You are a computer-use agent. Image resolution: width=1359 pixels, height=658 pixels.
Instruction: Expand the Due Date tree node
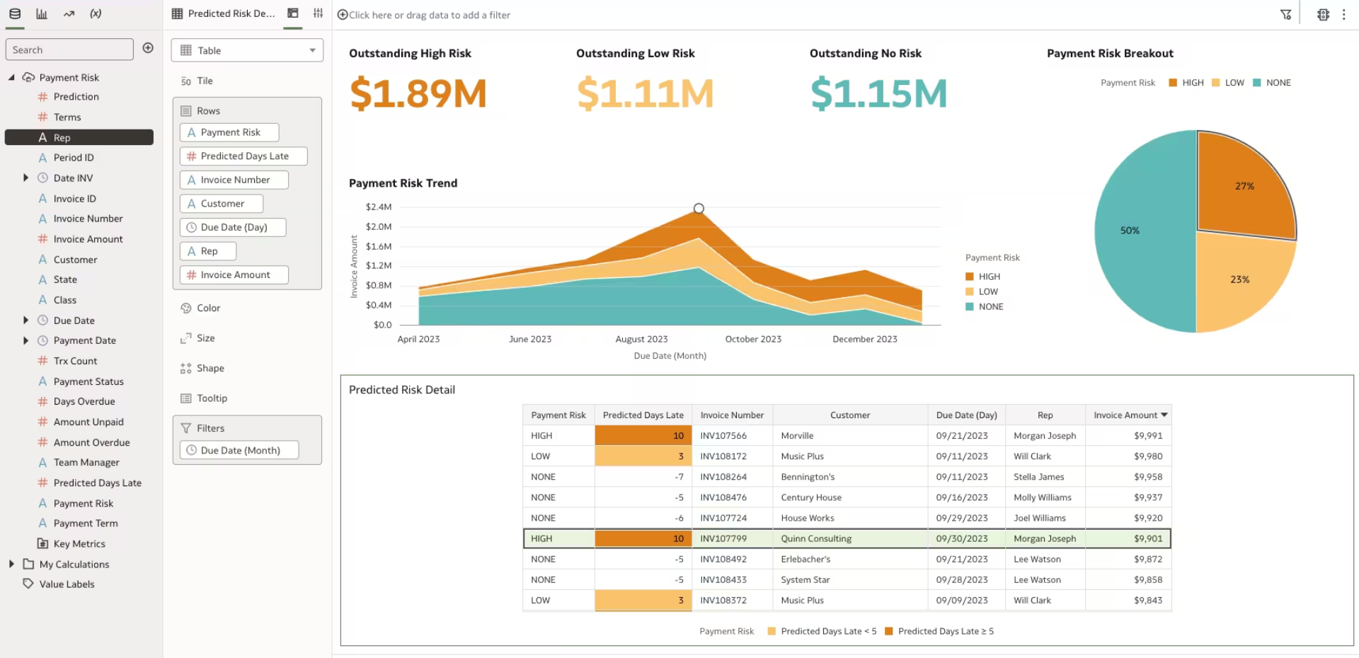[x=26, y=321]
